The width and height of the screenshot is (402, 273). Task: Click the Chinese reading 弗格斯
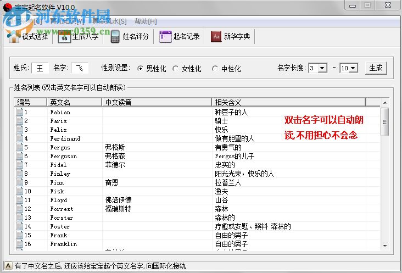[x=115, y=147]
